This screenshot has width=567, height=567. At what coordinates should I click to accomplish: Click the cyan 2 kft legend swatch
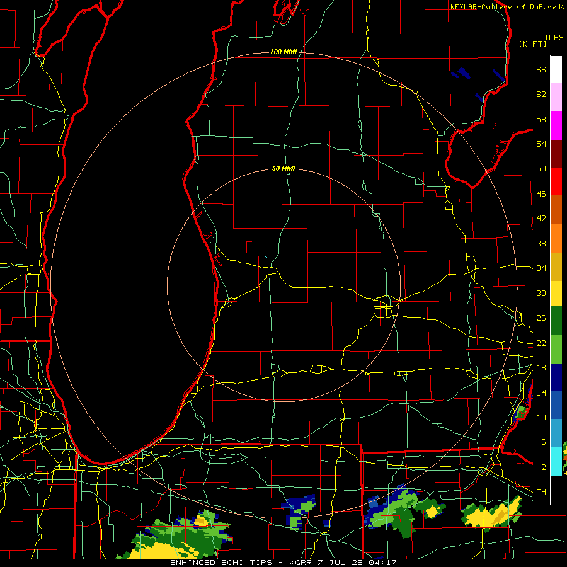556,462
